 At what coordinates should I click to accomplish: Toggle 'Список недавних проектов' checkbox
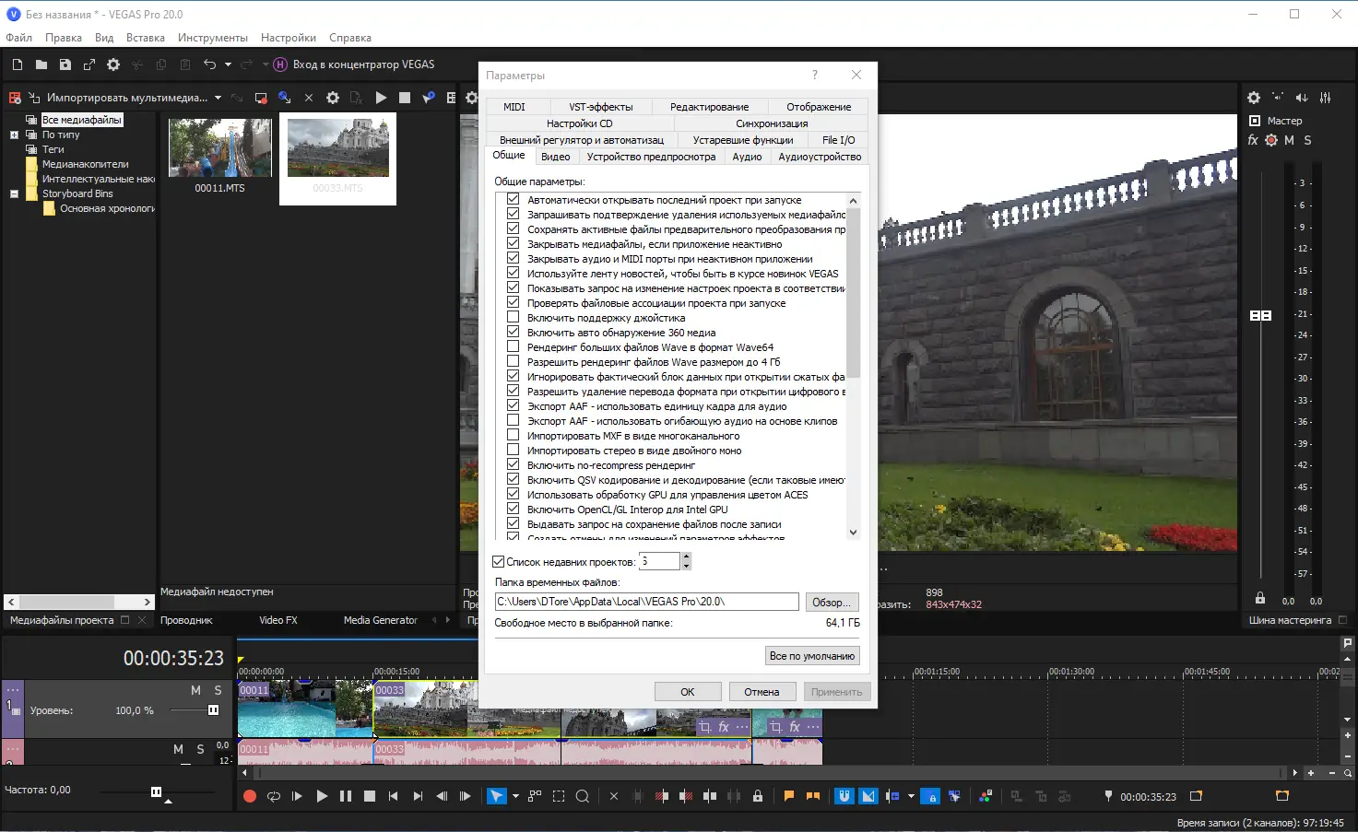tap(499, 561)
